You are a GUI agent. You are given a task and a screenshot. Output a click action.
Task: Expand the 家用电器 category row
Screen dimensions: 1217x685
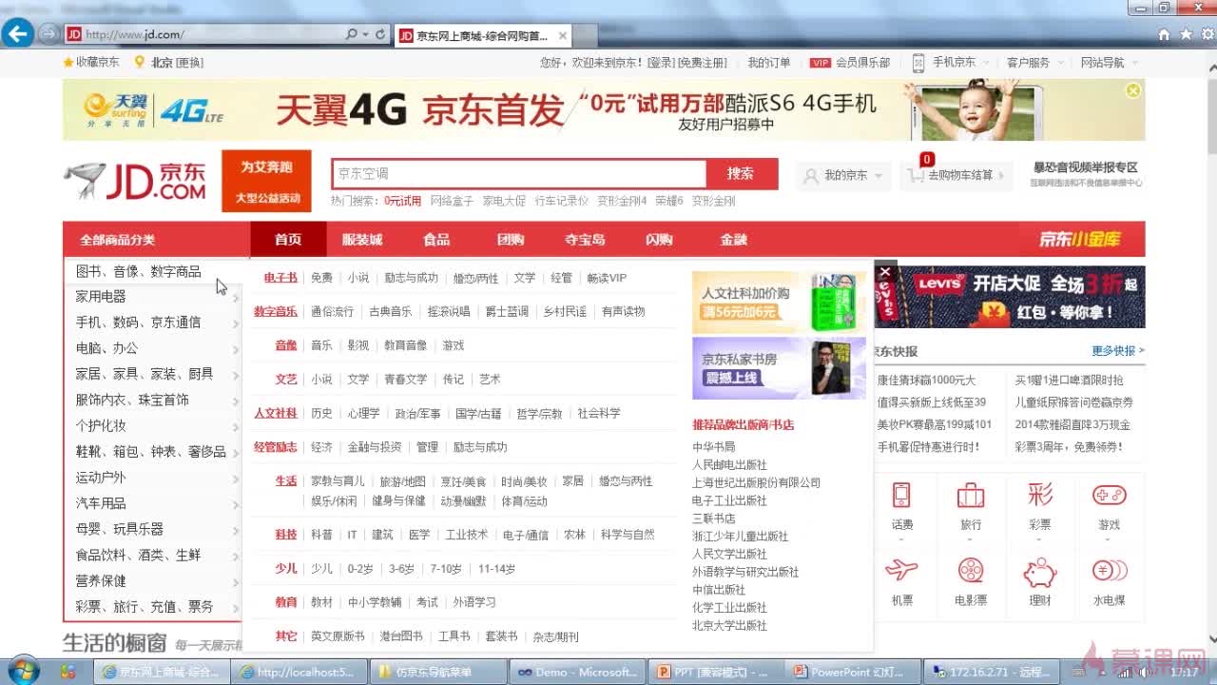tap(152, 297)
